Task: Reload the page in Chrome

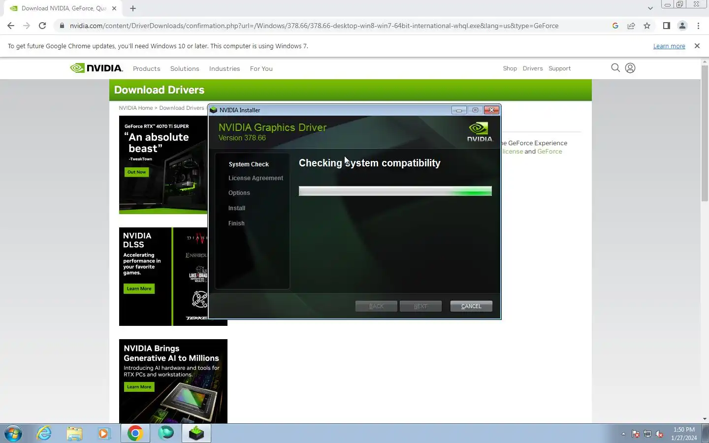Action: click(x=42, y=26)
